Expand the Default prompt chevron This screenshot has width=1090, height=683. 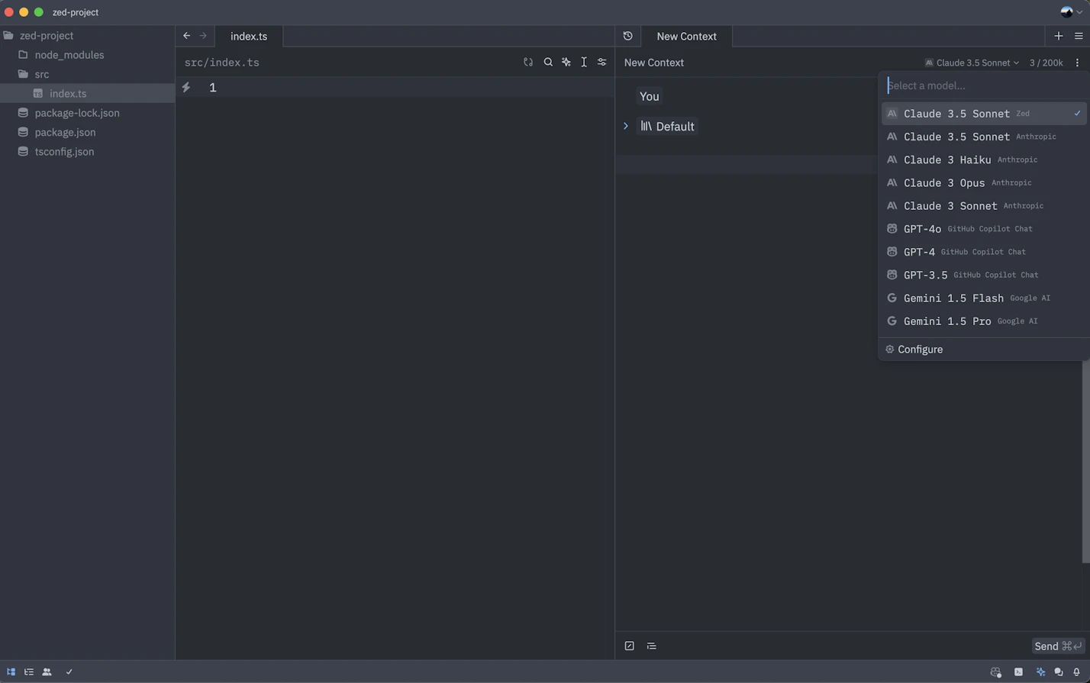626,126
